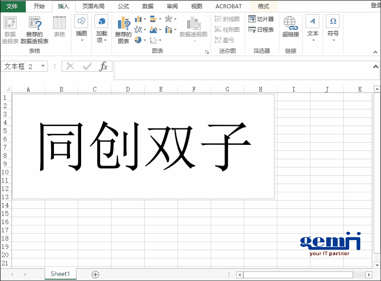Click the scatter chart icon in the ribbon

tap(153, 40)
